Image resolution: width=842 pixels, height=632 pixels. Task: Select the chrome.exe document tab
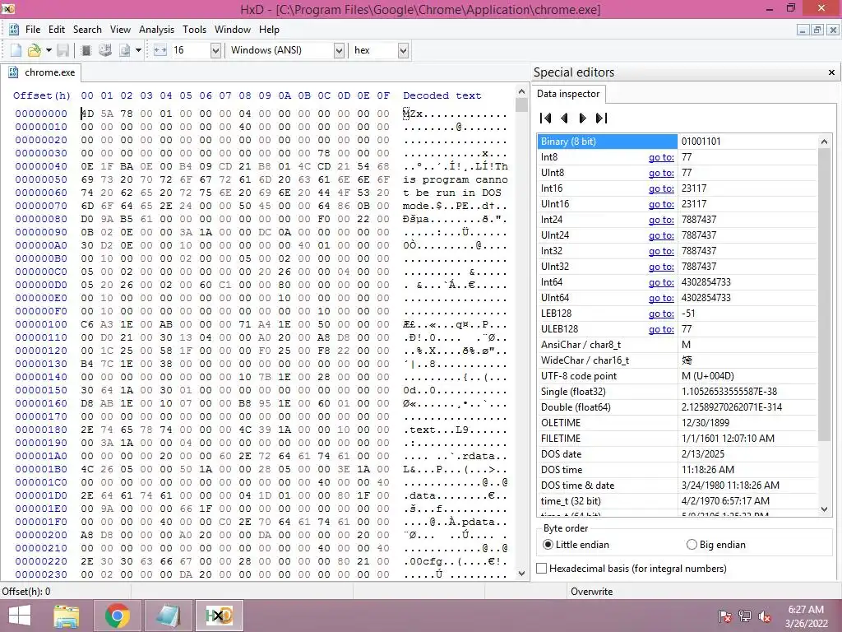point(41,72)
